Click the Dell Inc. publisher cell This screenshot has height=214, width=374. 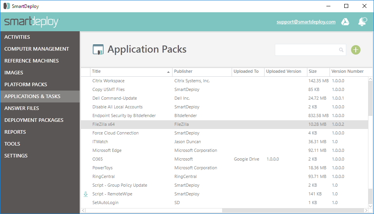click(182, 98)
